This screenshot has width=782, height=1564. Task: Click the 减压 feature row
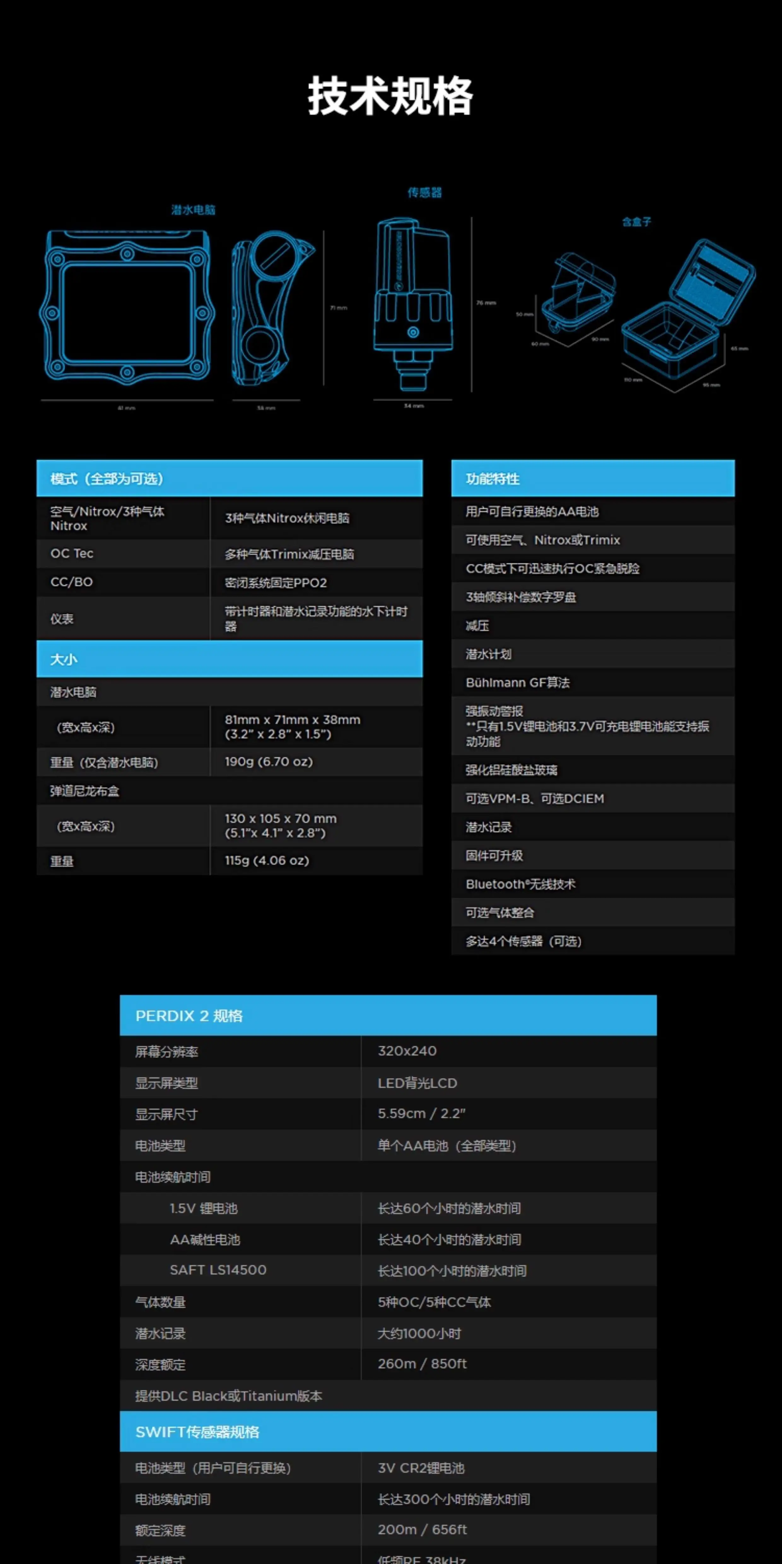pos(592,625)
